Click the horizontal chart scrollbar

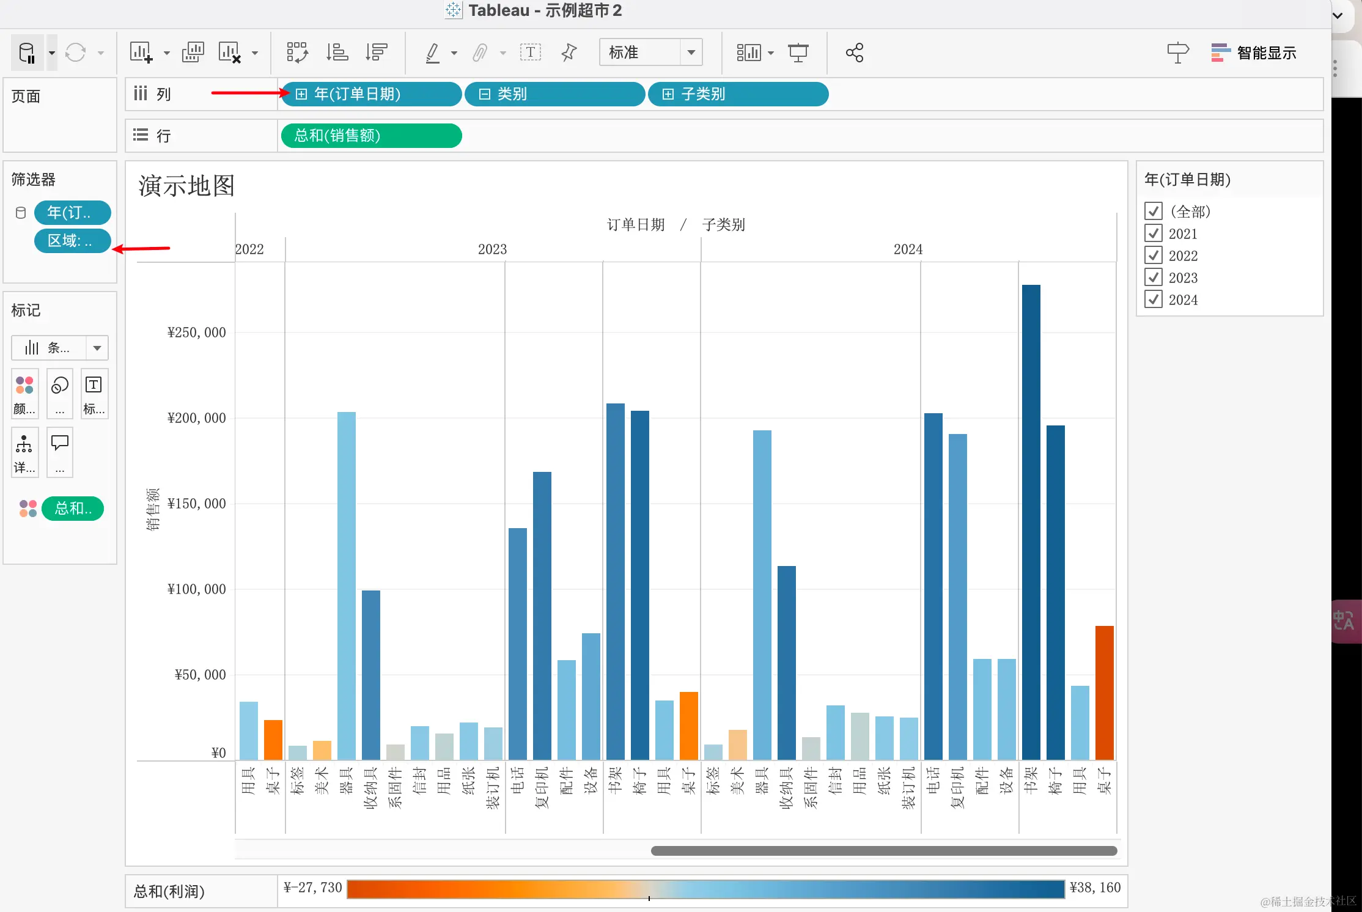(883, 851)
